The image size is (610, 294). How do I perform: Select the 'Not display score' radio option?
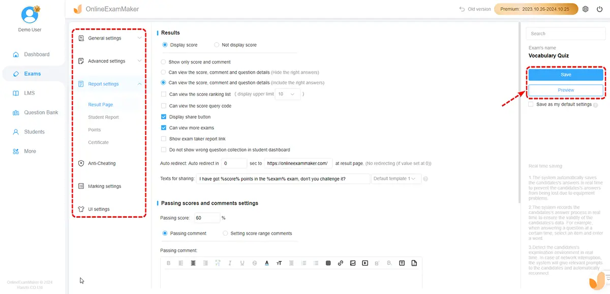click(x=217, y=45)
